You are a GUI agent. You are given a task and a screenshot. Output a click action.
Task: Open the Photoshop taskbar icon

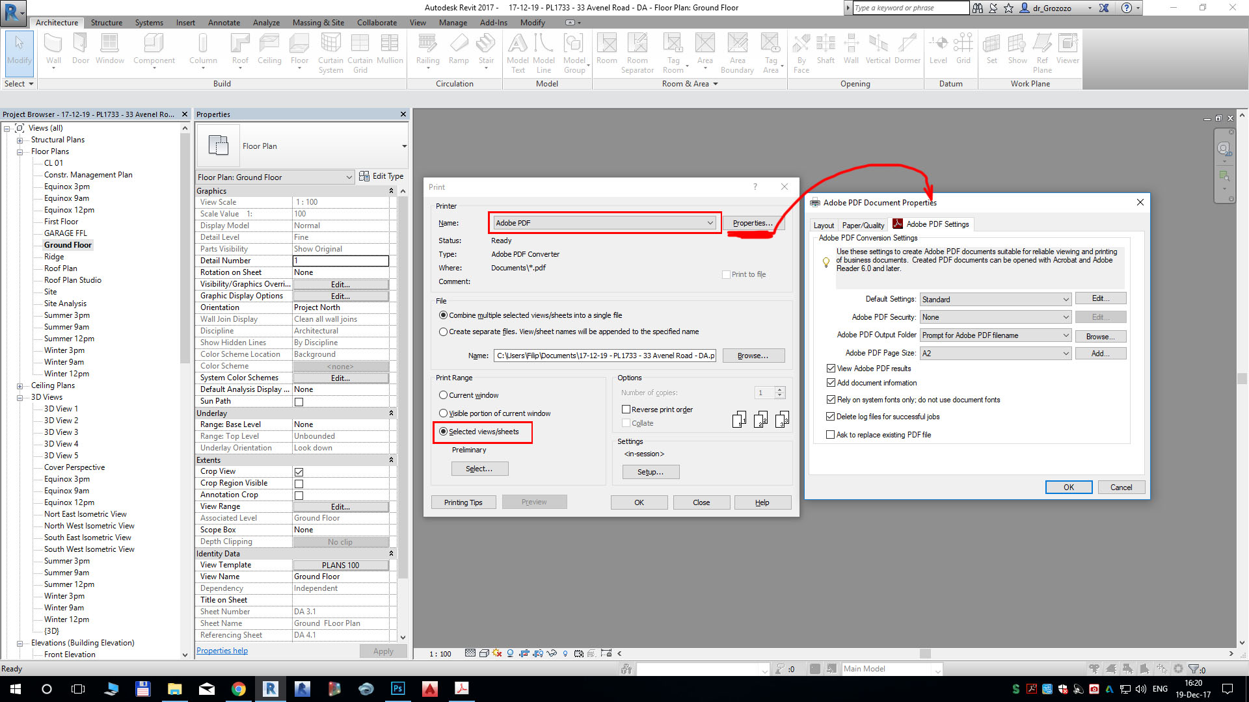[x=397, y=689]
